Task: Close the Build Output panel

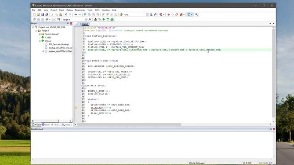Action: click(x=274, y=129)
